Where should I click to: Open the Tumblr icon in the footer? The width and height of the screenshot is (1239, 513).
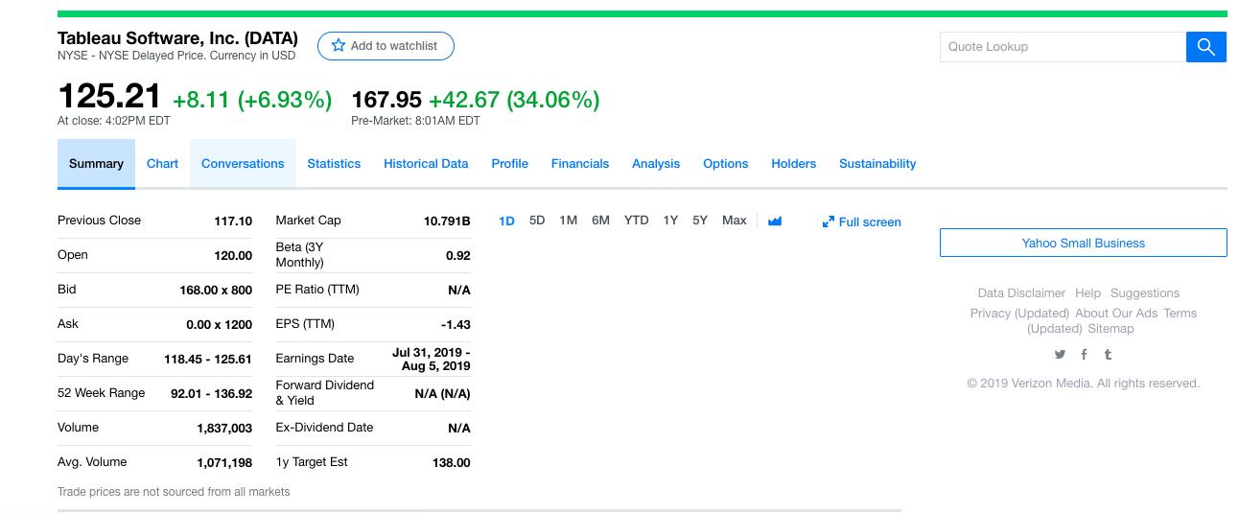[x=1108, y=354]
